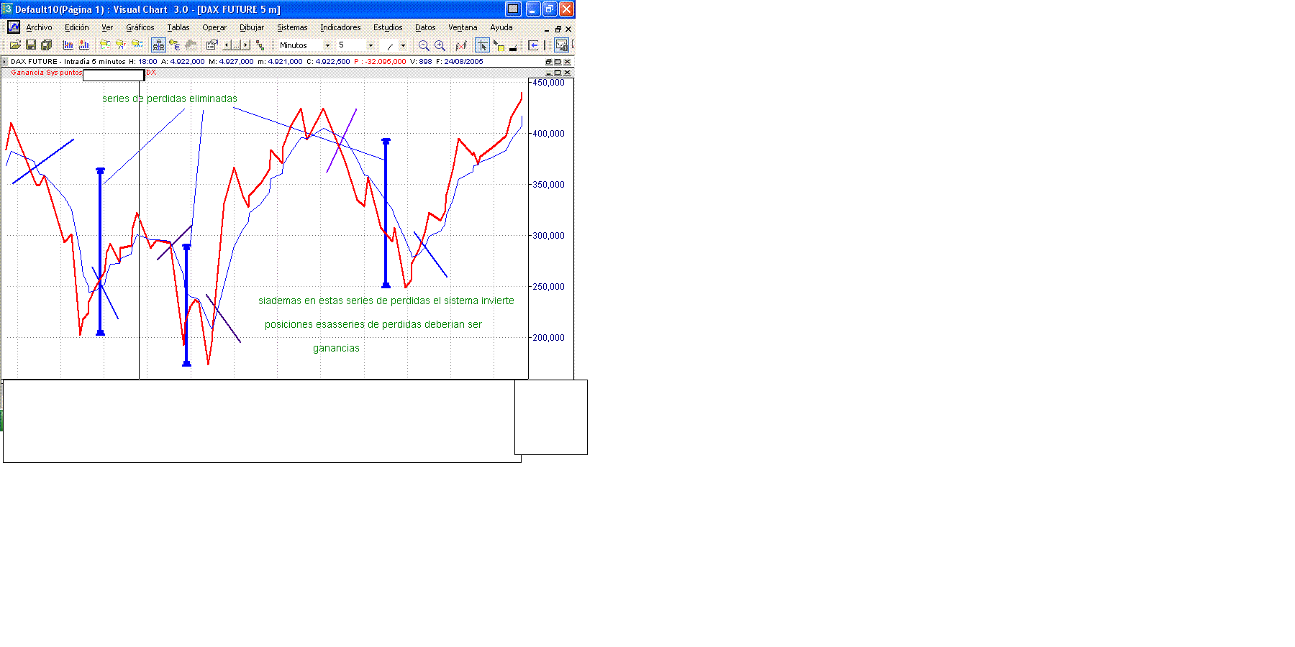
Task: Click the Visual Chart document icon in menu bar
Action: (x=14, y=27)
